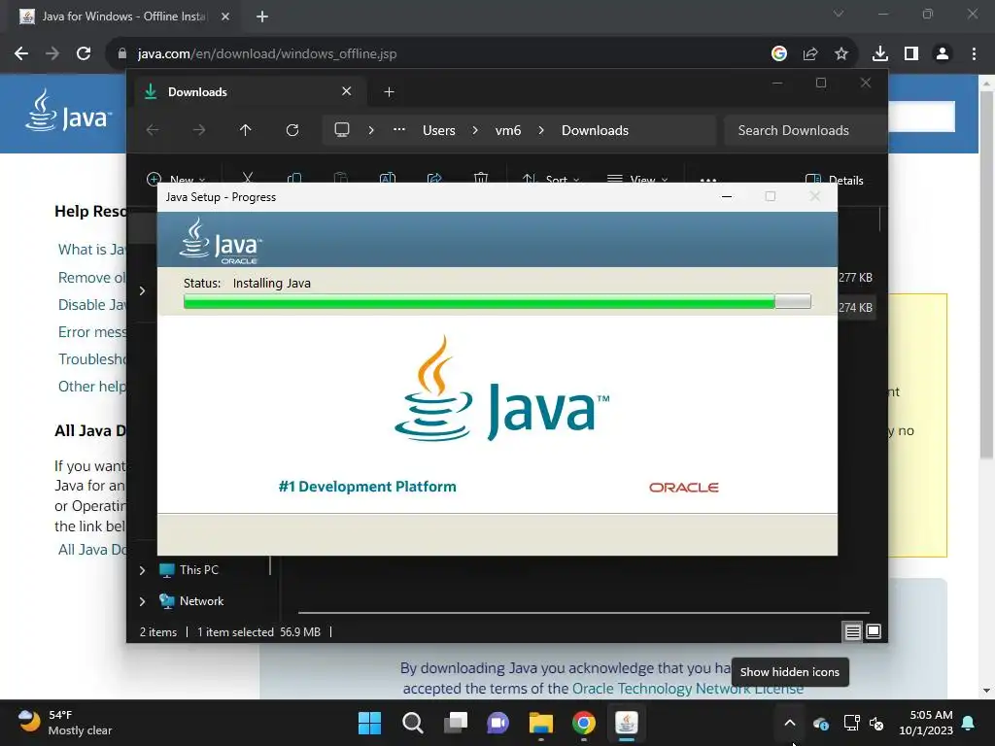Image resolution: width=995 pixels, height=746 pixels.
Task: Switch to large thumbnails view icon
Action: pos(874,631)
